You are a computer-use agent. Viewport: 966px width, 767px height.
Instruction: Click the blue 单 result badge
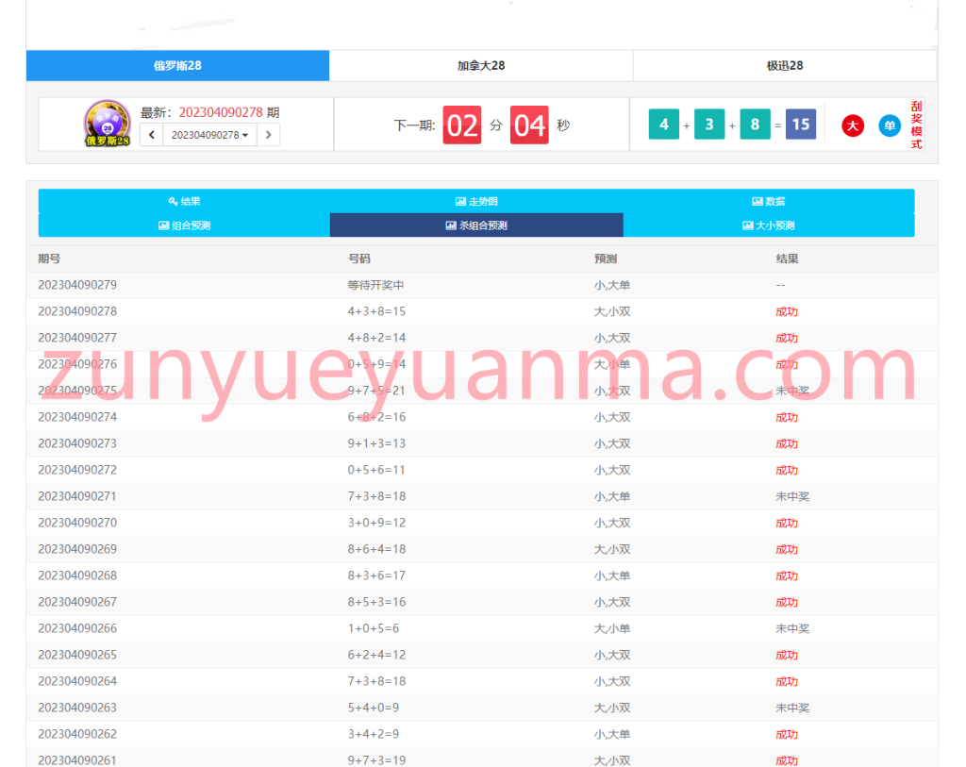(889, 125)
